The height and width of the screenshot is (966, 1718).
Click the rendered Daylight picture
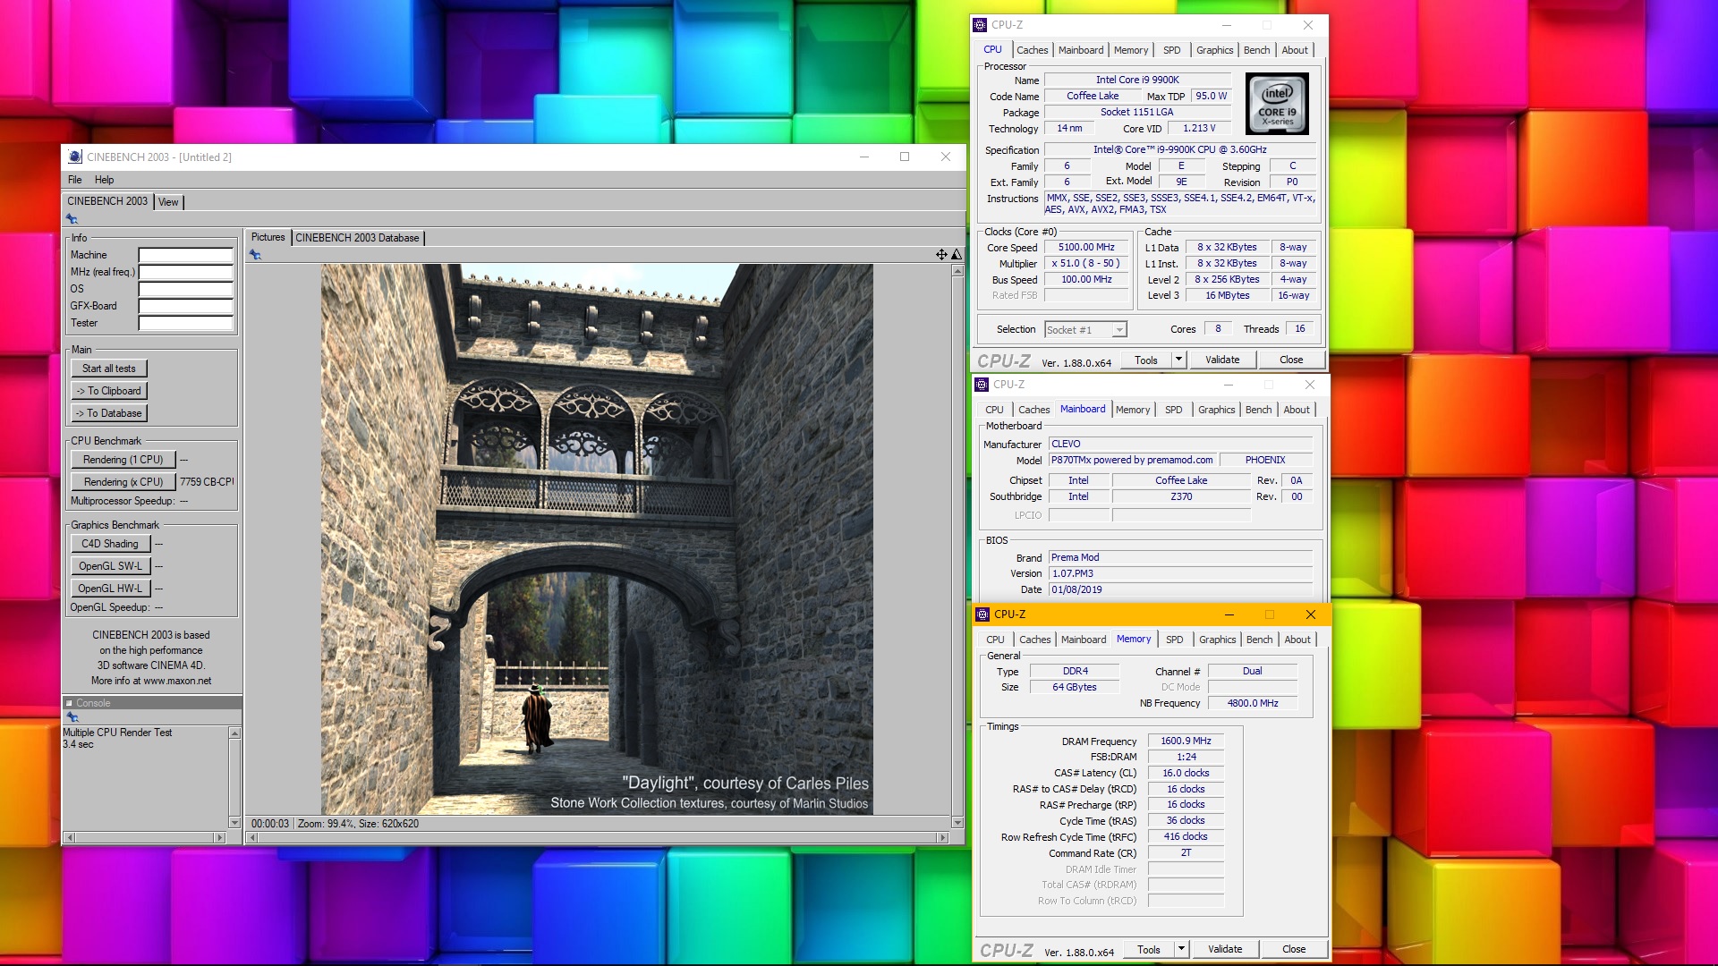597,539
